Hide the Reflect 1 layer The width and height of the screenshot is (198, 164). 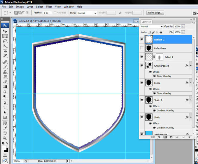(142, 57)
